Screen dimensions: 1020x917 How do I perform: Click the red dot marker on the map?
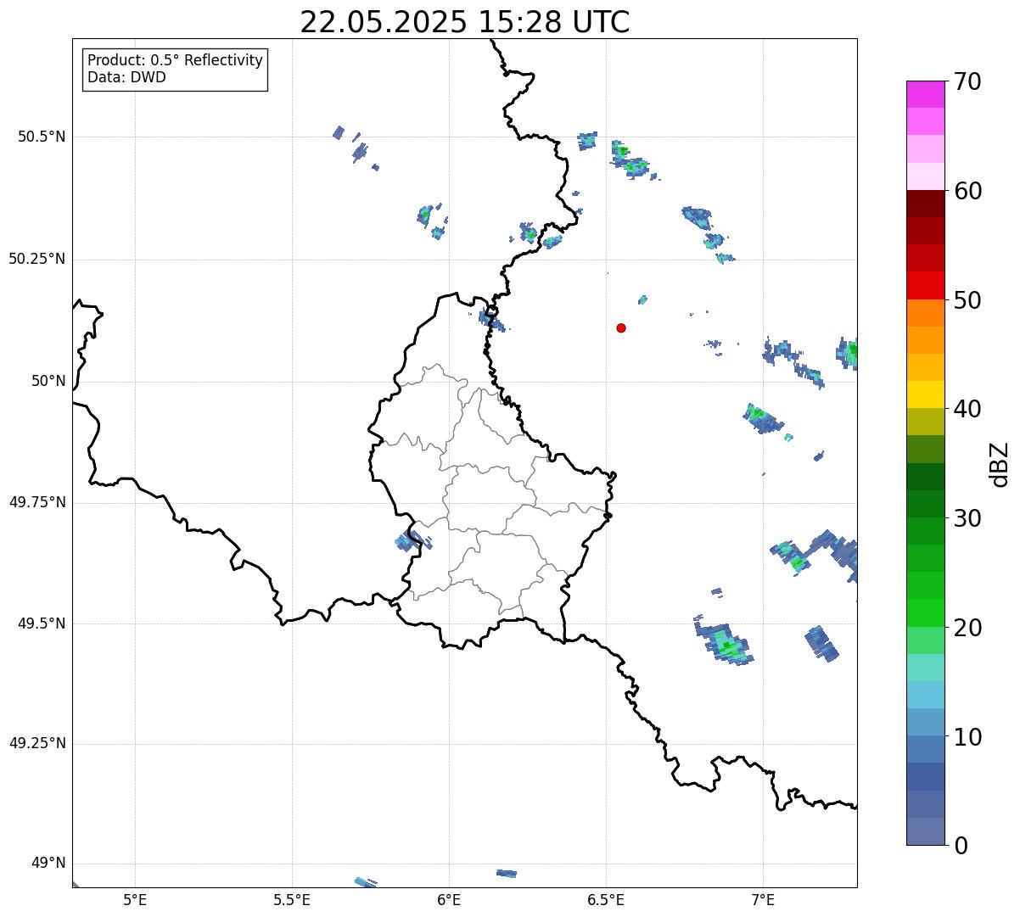point(621,327)
